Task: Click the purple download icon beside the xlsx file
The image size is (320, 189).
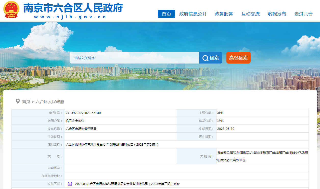Action: [70, 184]
